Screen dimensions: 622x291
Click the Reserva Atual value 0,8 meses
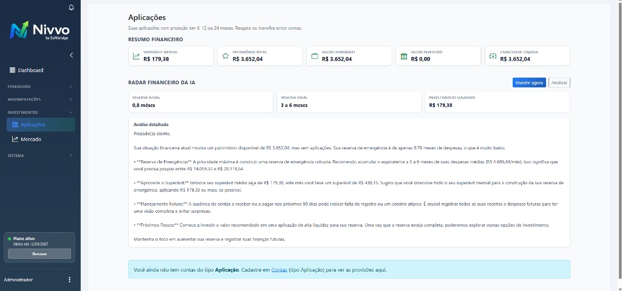click(x=143, y=105)
